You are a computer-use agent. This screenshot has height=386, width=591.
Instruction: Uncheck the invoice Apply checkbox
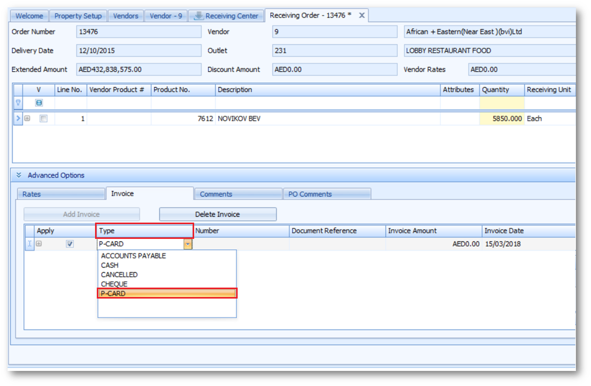pyautogui.click(x=70, y=244)
